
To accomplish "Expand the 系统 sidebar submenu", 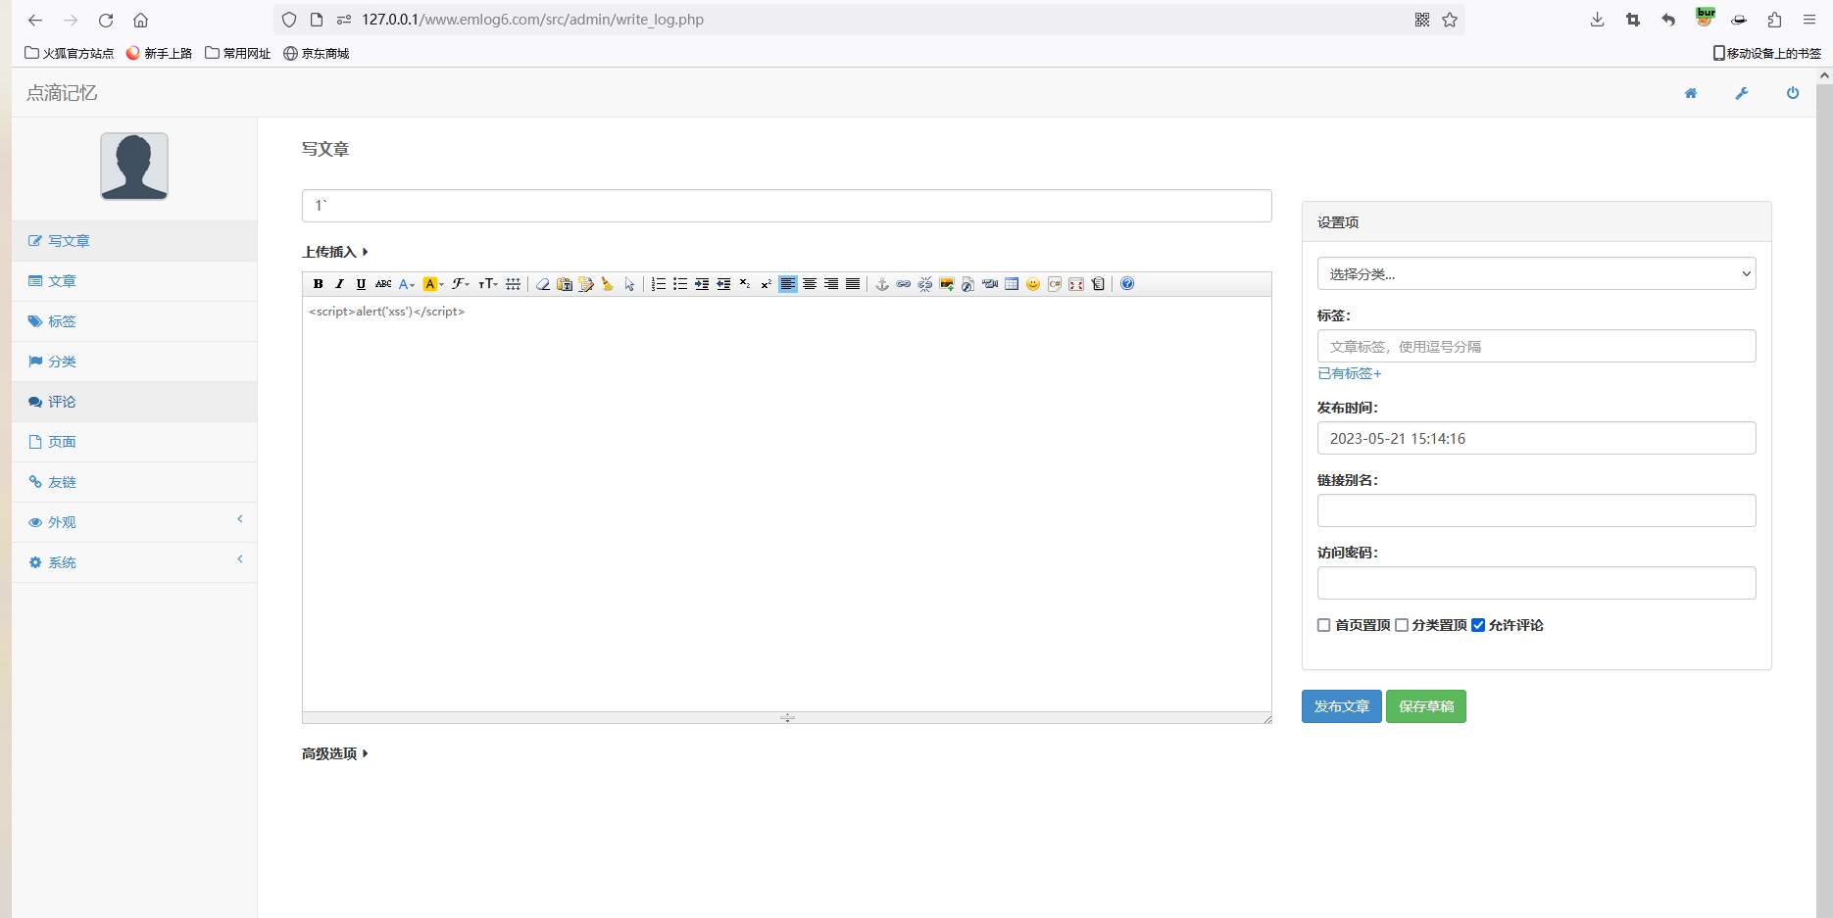I will pos(134,562).
